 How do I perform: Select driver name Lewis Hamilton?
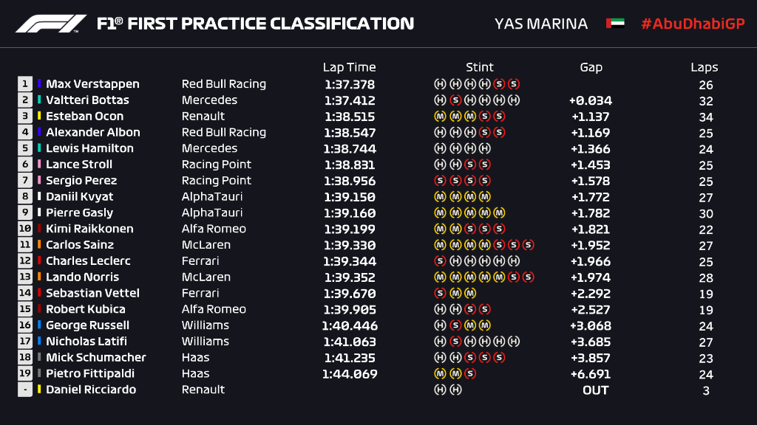89,148
